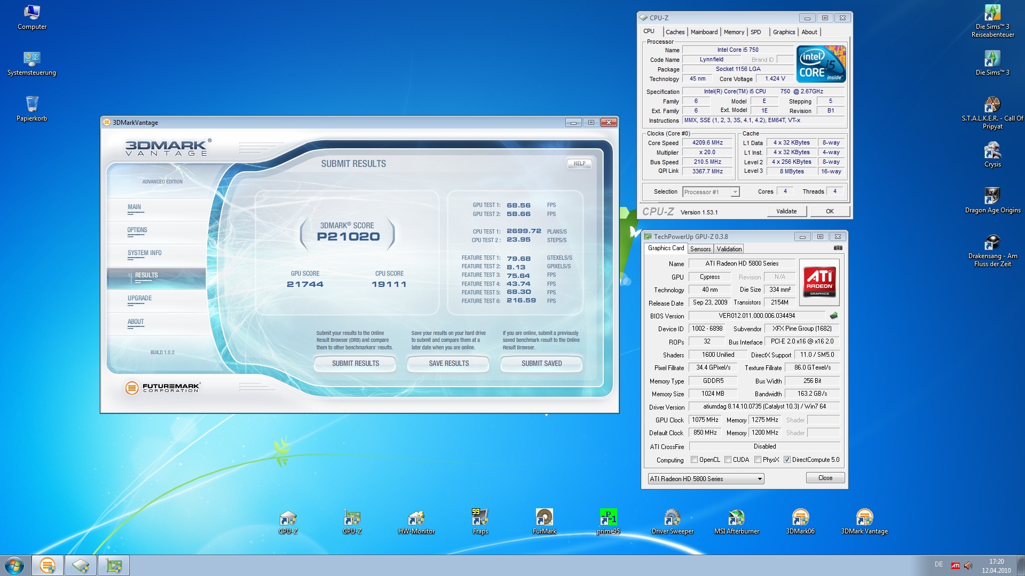
Task: Open the volume speaker tray icon
Action: point(968,566)
